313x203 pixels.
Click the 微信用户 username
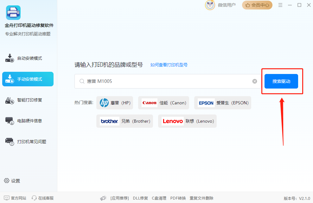[x=227, y=5]
